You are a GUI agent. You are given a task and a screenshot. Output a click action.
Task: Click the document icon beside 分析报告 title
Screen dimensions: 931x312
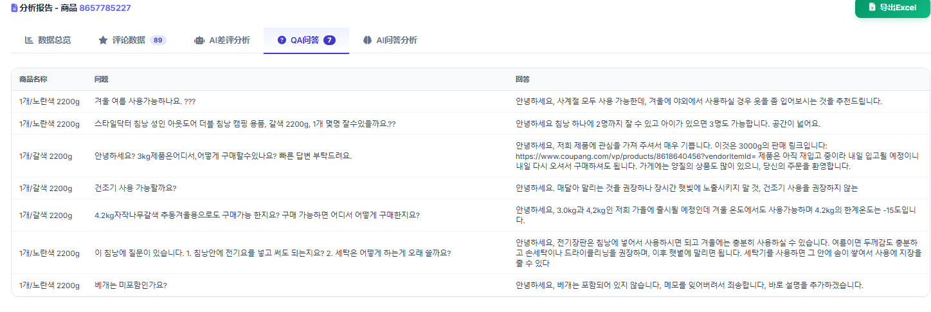[14, 8]
